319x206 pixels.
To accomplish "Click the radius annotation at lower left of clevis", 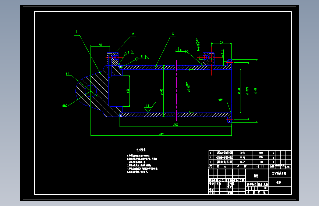I will pos(64,106).
